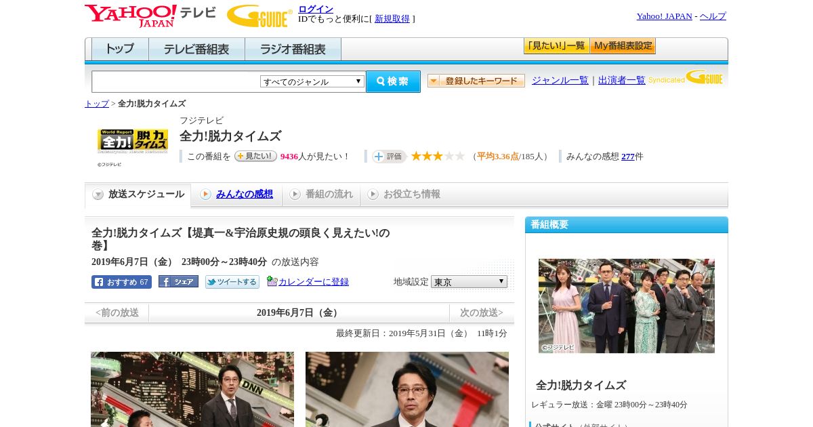
Task: Click the Syndicated G-GUIDE logo
Action: click(686, 77)
